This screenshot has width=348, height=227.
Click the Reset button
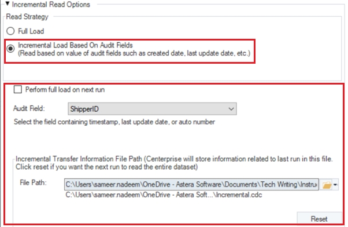click(319, 219)
